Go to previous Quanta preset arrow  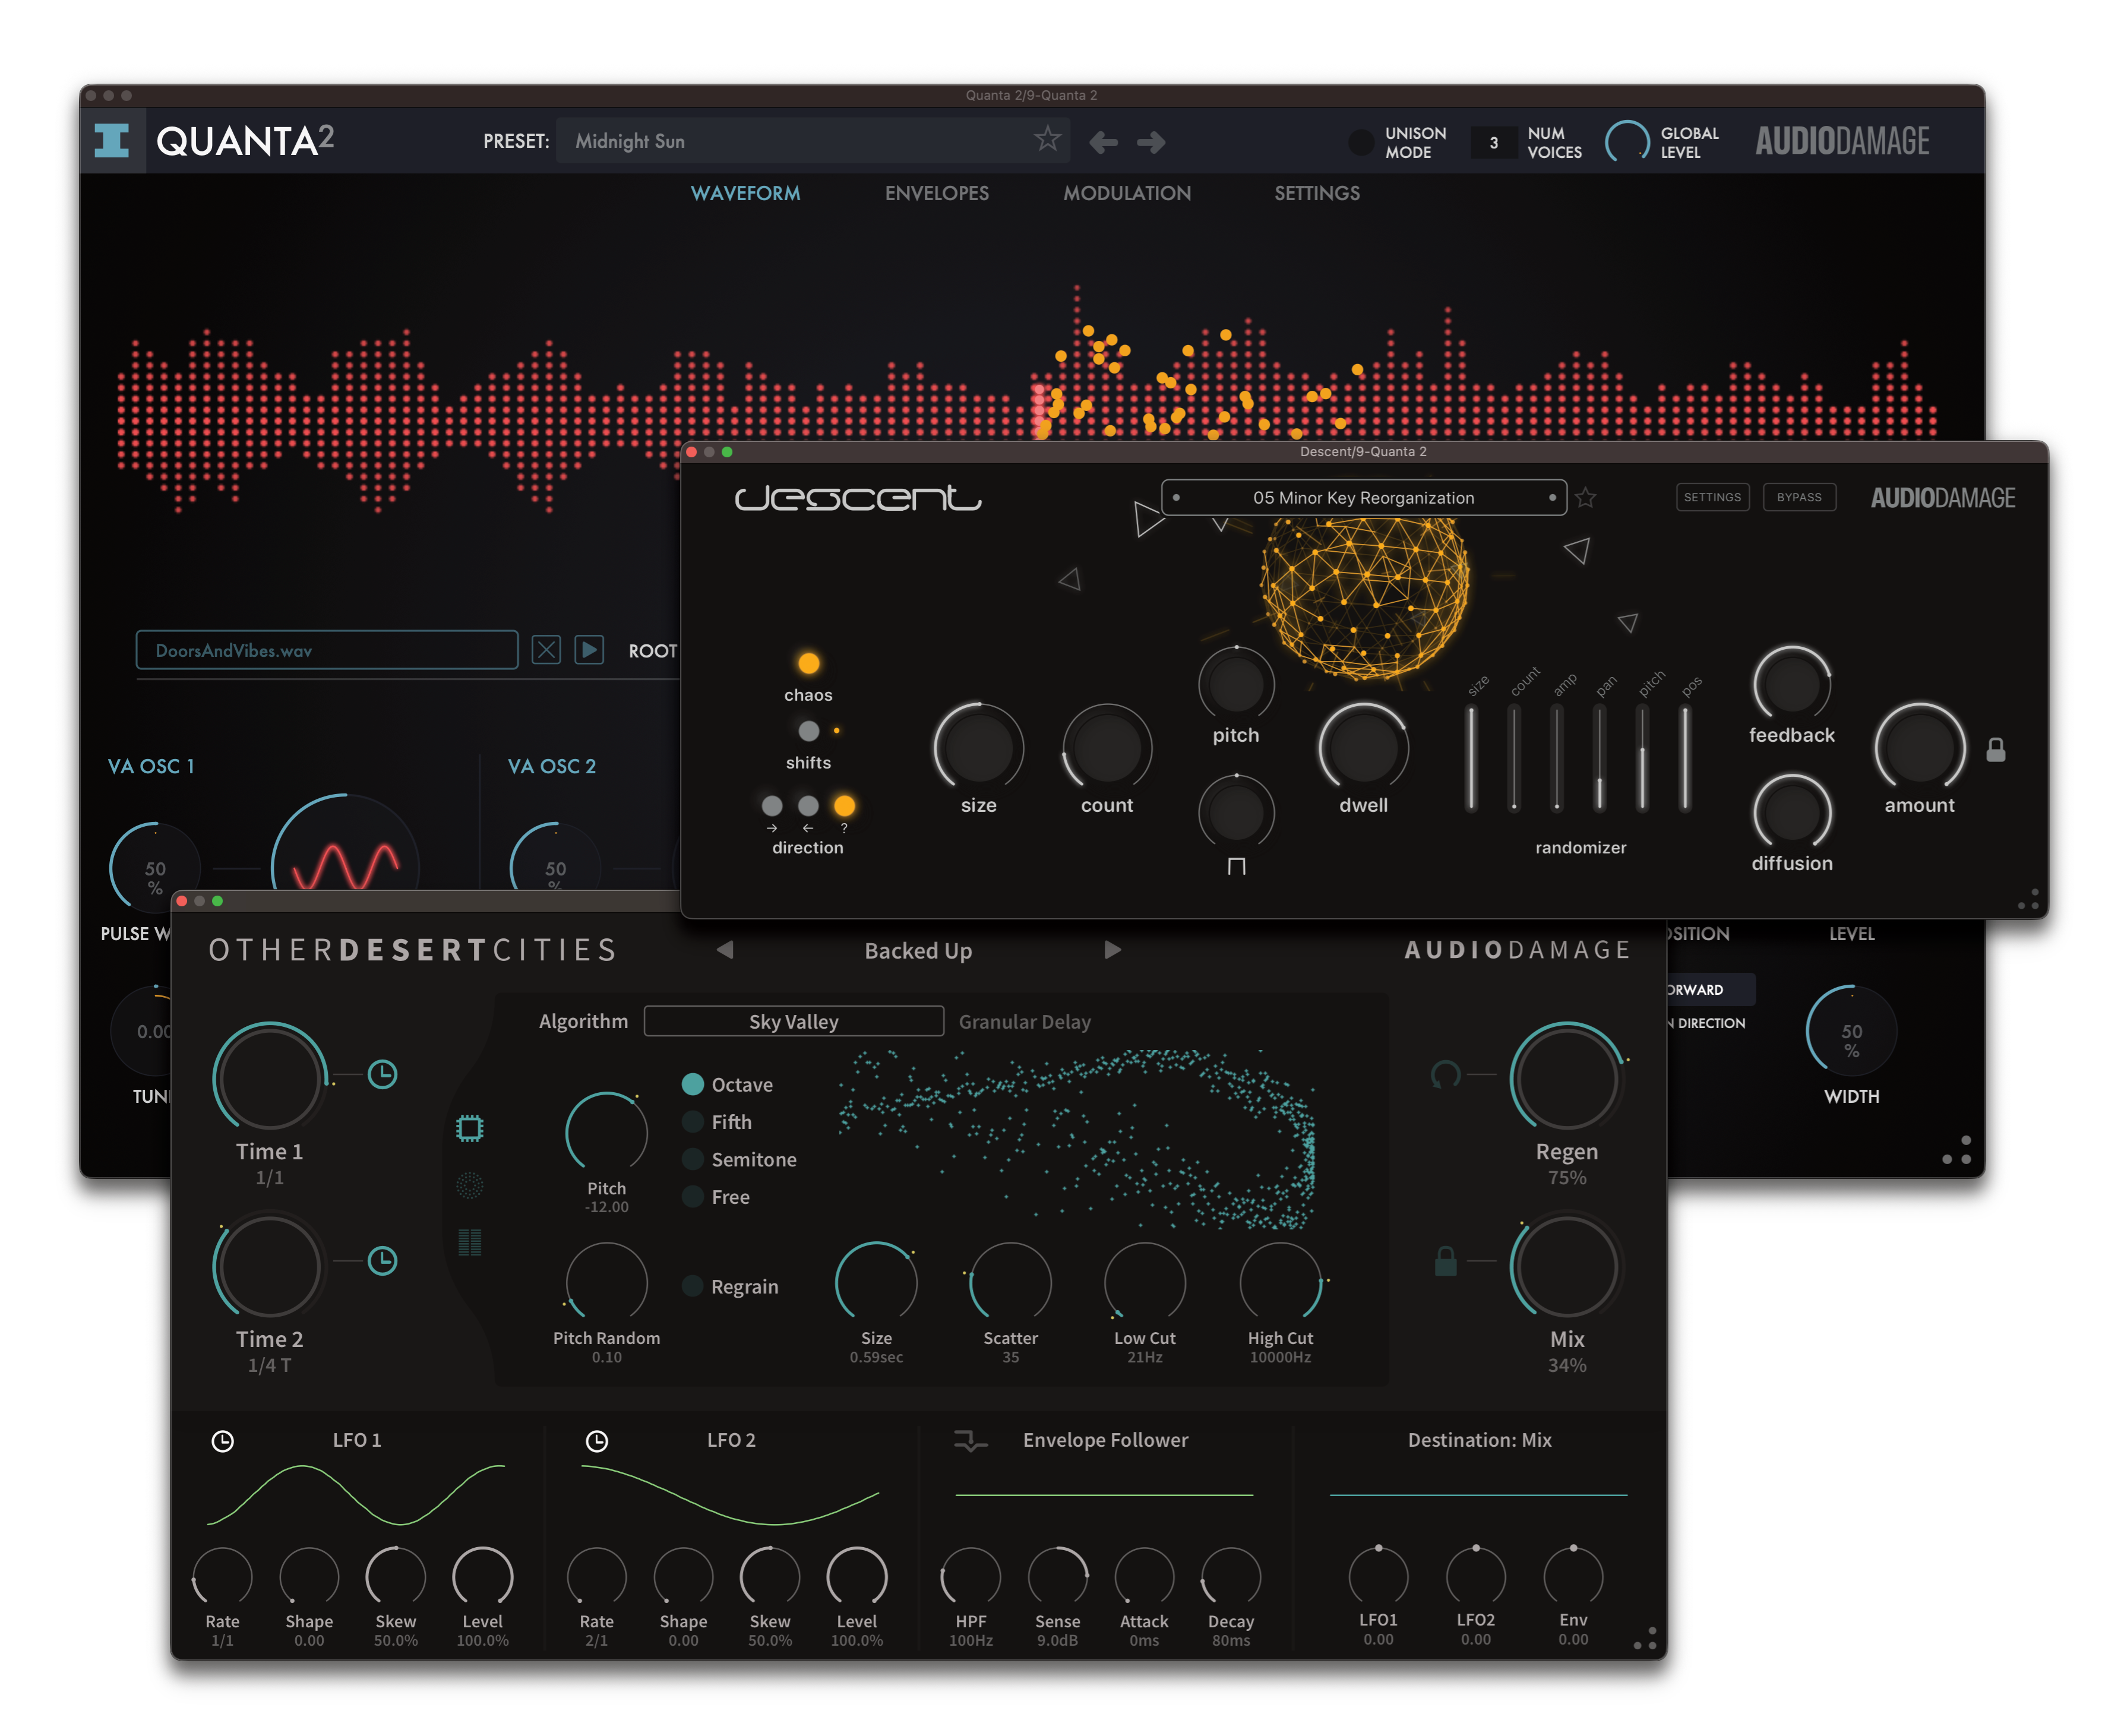tap(1103, 142)
